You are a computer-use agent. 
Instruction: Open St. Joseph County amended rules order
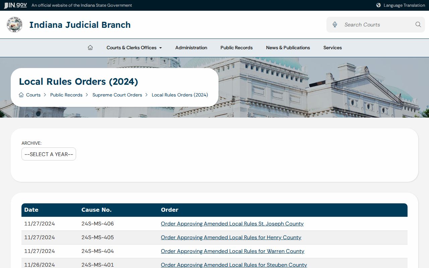[x=232, y=224]
